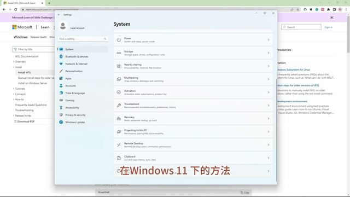Open Storage settings chevron

point(269,53)
